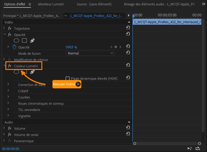Image resolution: width=207 pixels, height=152 pixels.
Task: Select the pen mask tool under Opacité
Action: click(x=32, y=40)
